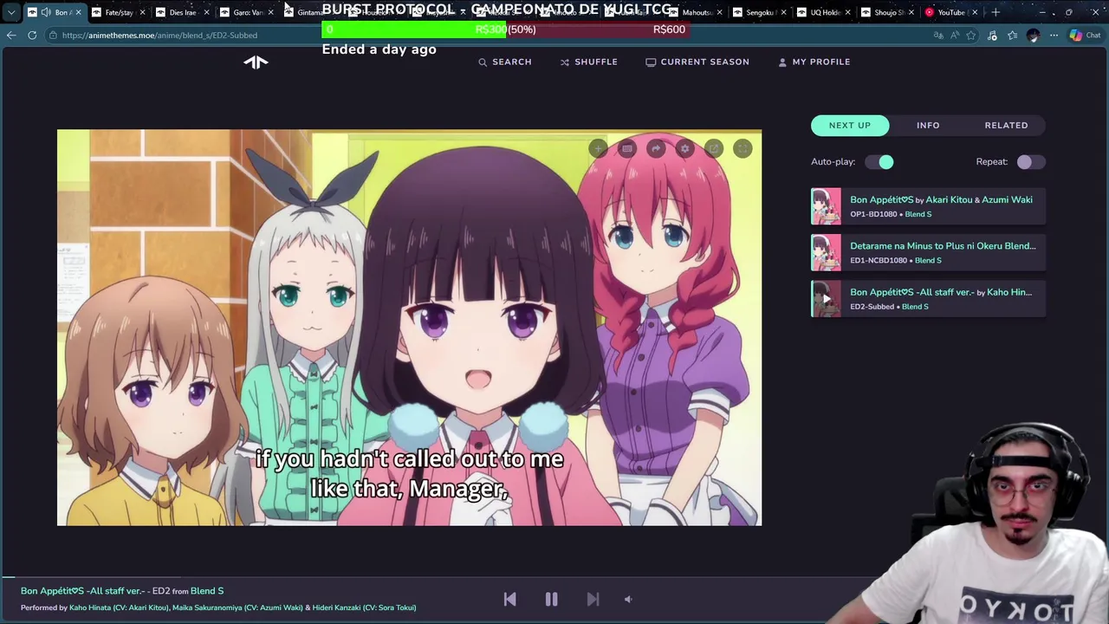Toggle the Auto-play switch
1109x624 pixels.
tap(879, 162)
